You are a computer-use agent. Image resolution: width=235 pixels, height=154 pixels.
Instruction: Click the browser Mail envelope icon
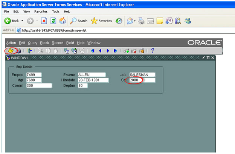point(130,21)
